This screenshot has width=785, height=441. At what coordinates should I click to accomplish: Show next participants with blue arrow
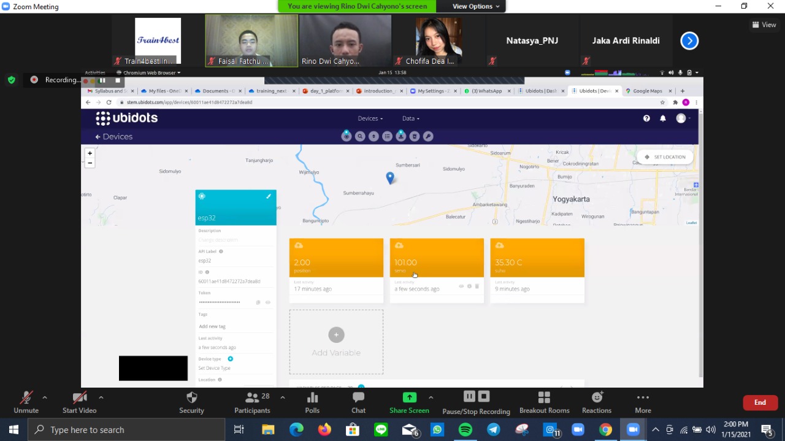pyautogui.click(x=689, y=41)
